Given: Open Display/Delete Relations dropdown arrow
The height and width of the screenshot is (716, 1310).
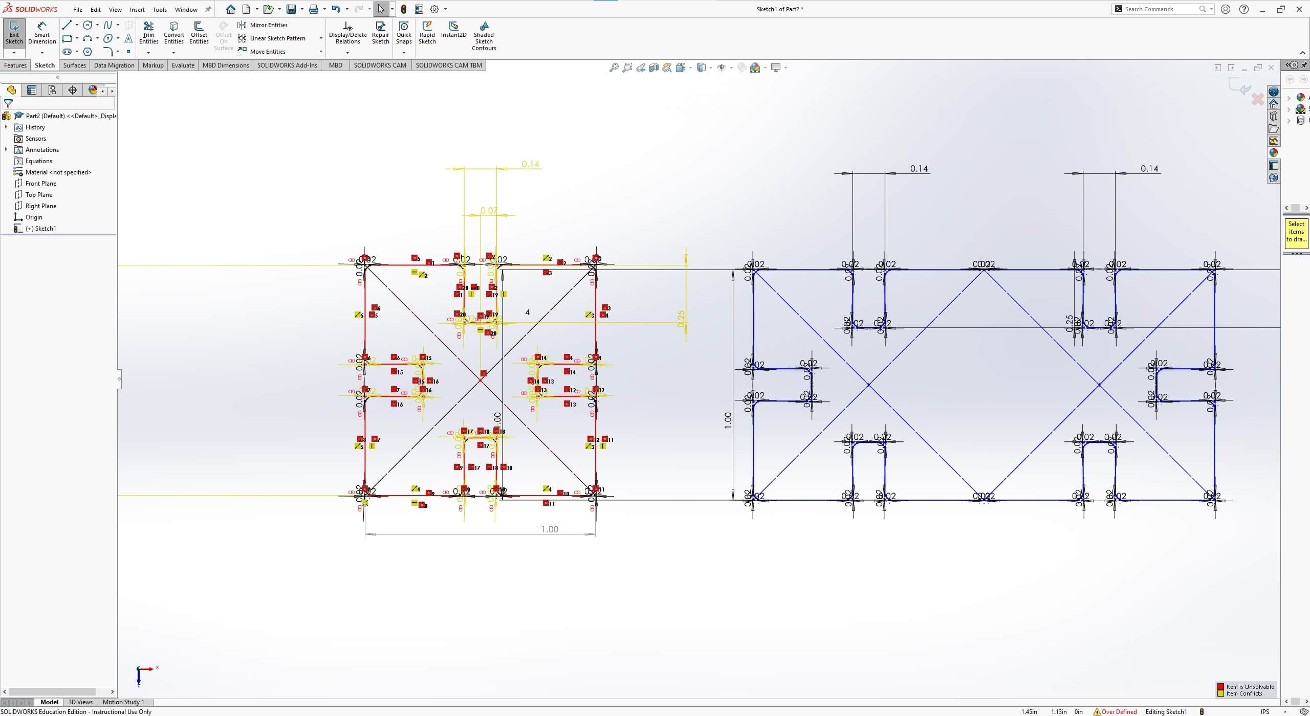Looking at the screenshot, I should tap(347, 53).
